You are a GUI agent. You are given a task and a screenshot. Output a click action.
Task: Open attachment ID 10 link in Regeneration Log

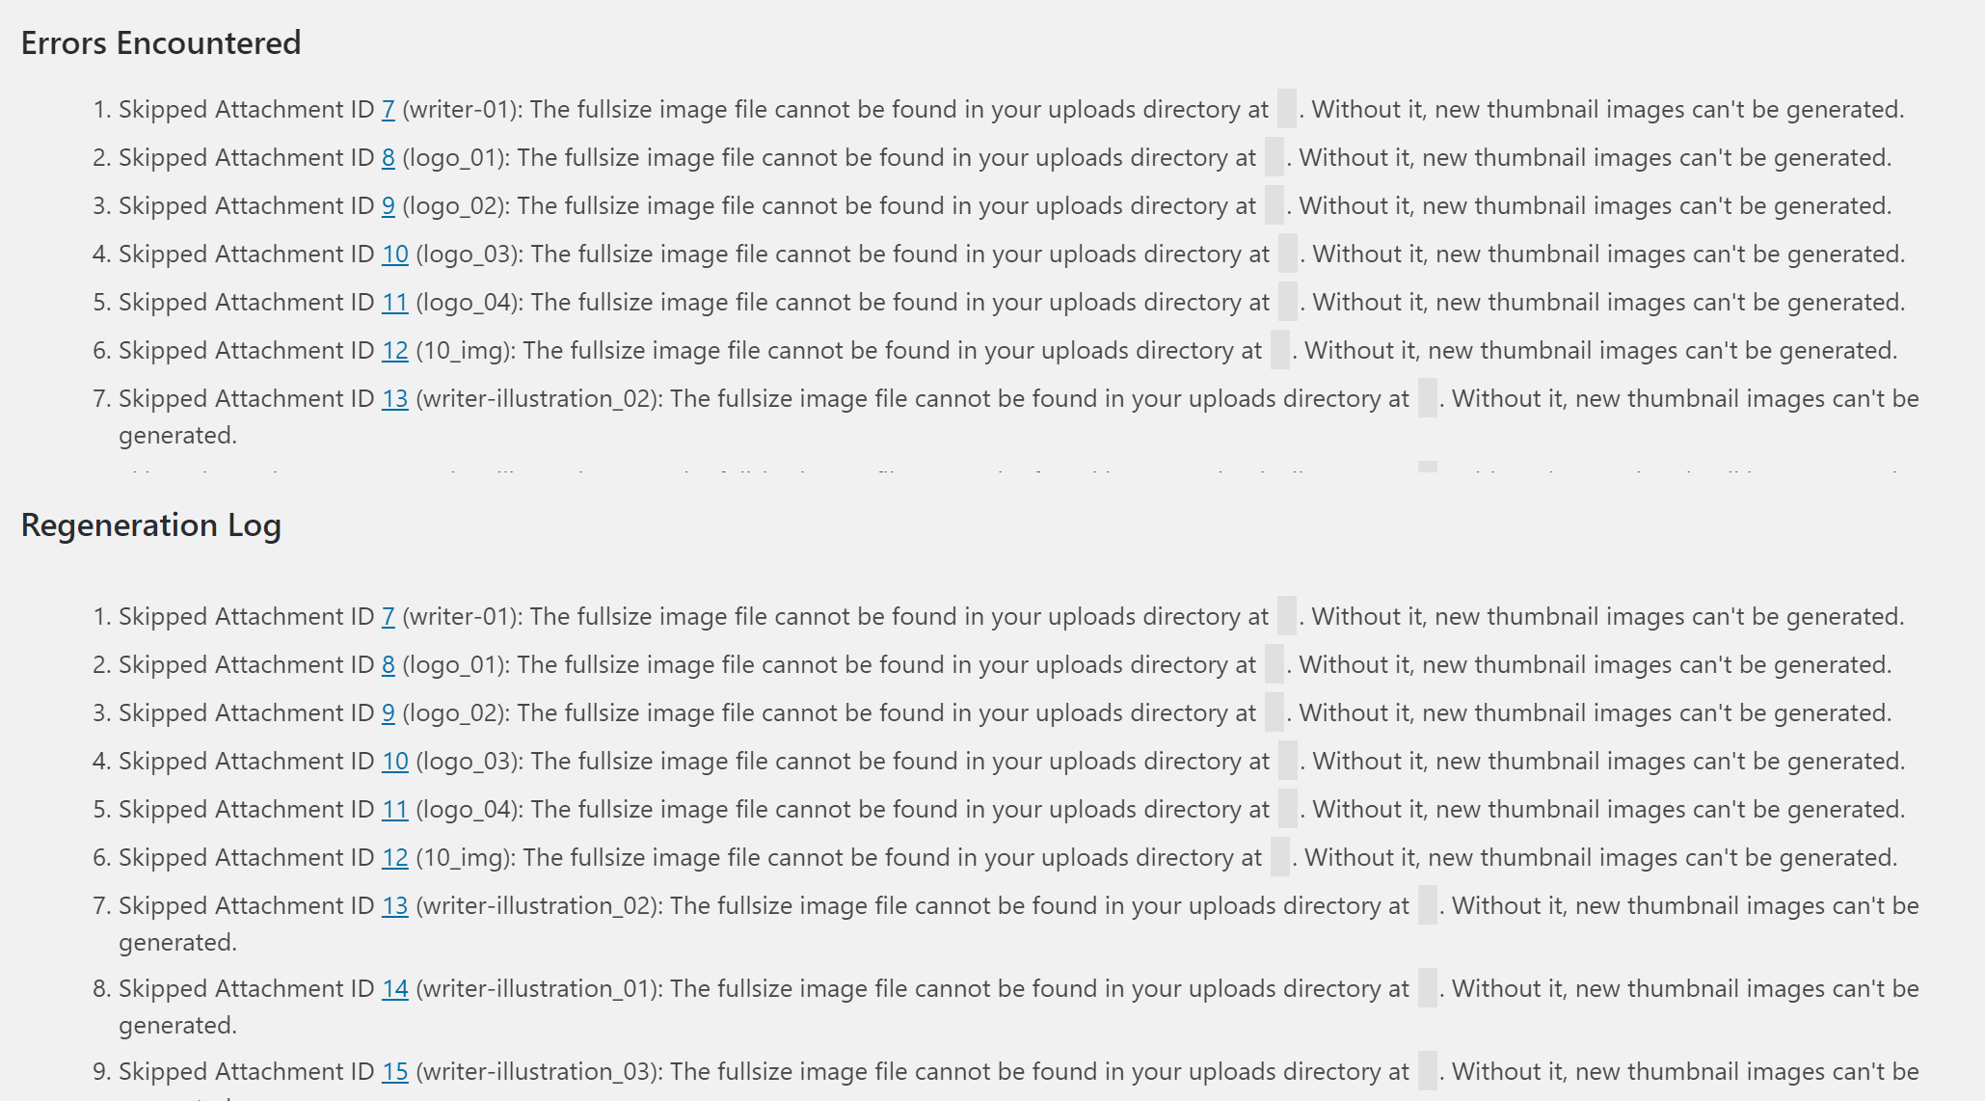point(395,762)
